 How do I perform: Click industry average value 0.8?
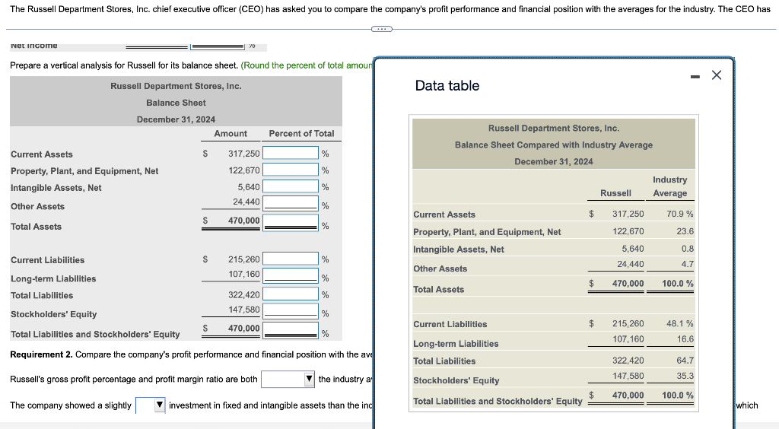click(x=688, y=249)
